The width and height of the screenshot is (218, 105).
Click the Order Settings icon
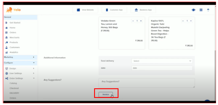tap(7, 78)
